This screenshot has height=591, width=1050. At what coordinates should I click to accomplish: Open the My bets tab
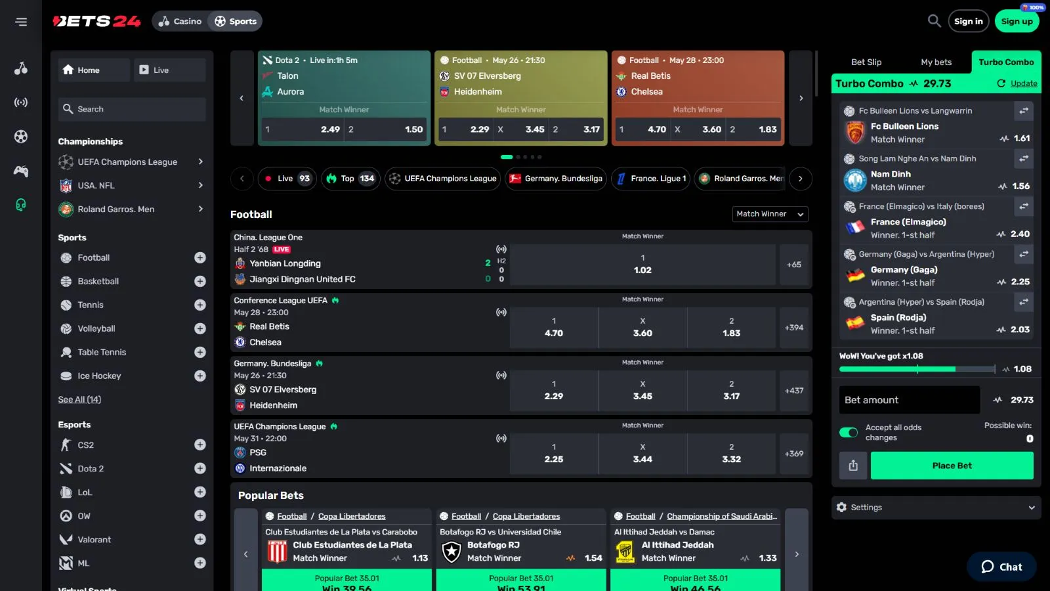point(936,62)
